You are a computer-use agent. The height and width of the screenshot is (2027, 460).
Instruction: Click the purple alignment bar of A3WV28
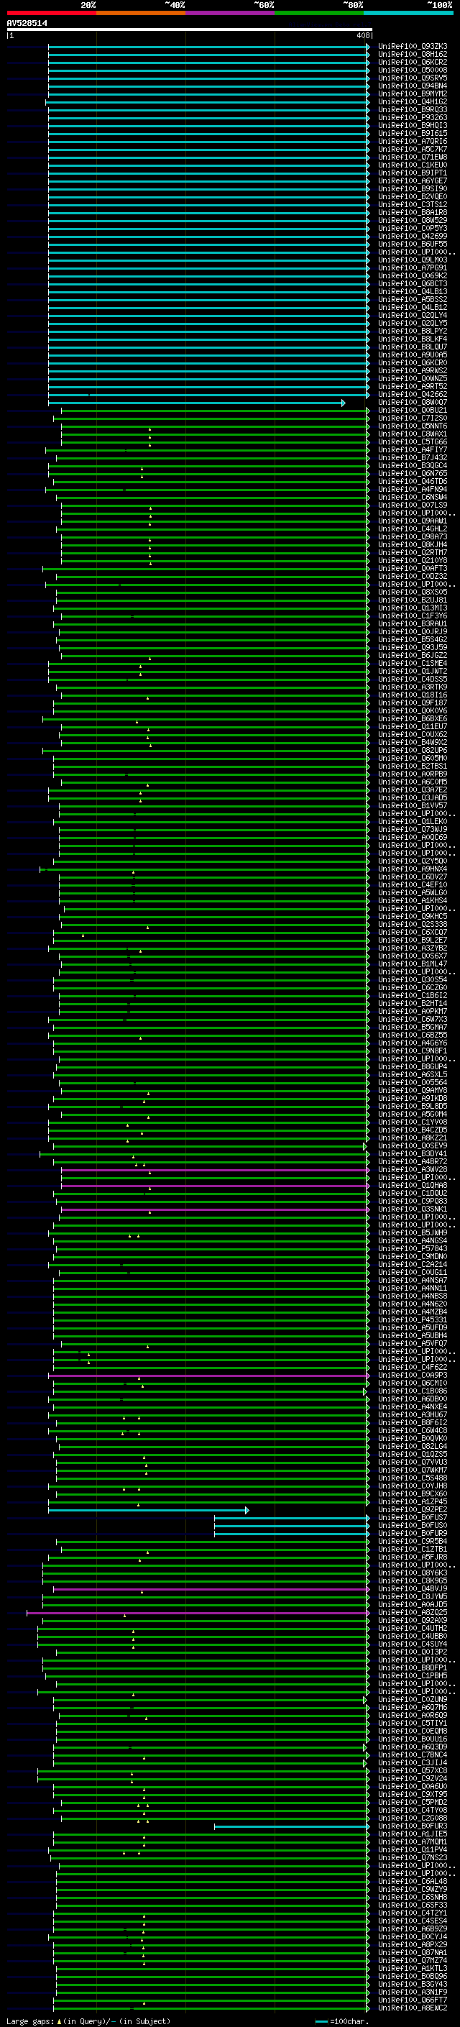216,1170
